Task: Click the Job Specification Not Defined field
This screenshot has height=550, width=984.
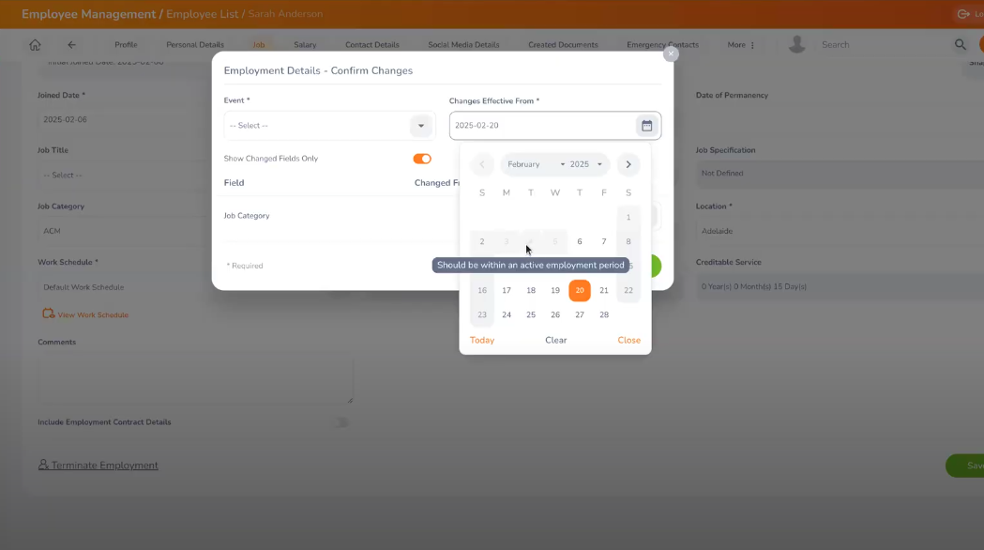Action: pos(840,174)
